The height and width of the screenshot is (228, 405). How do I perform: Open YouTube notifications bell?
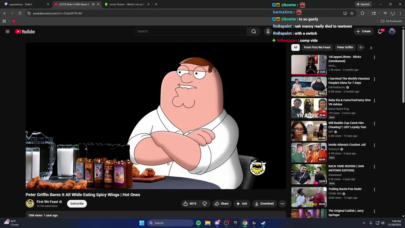pyautogui.click(x=380, y=31)
